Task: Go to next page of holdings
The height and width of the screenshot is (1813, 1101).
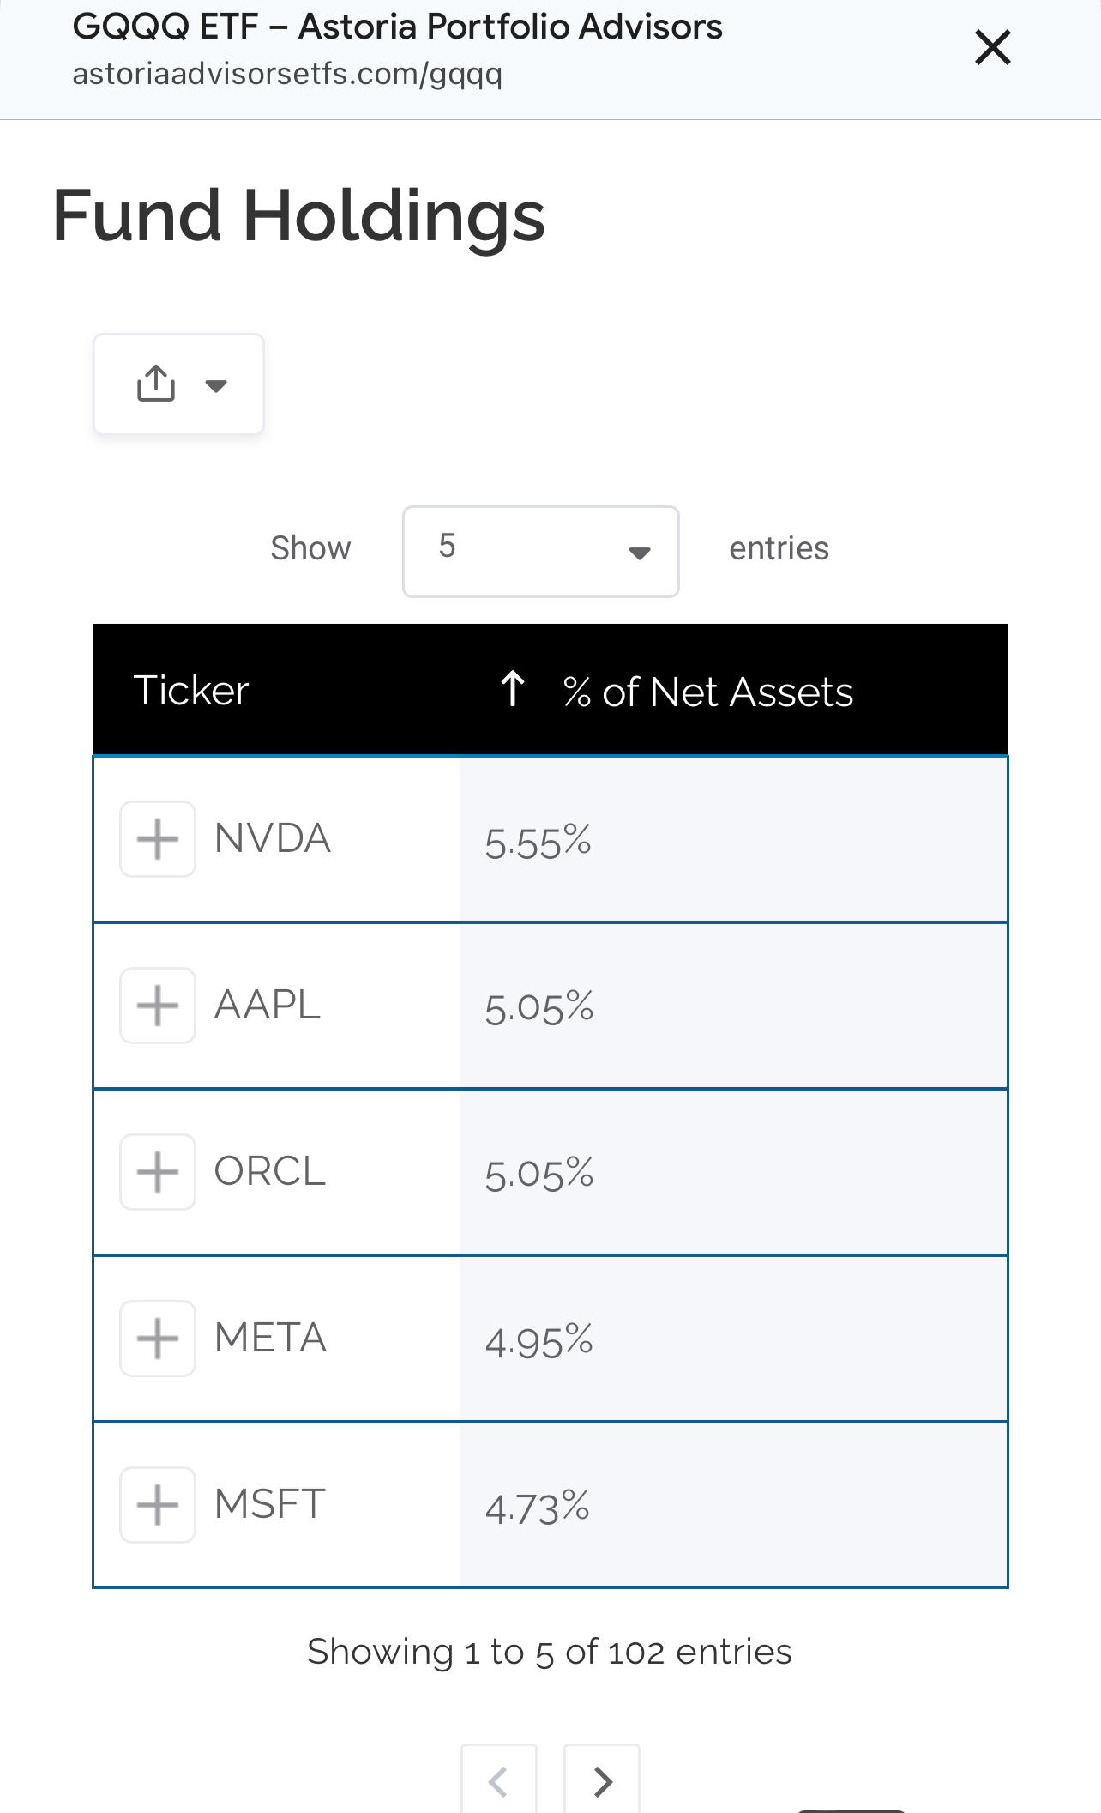Action: point(602,1781)
